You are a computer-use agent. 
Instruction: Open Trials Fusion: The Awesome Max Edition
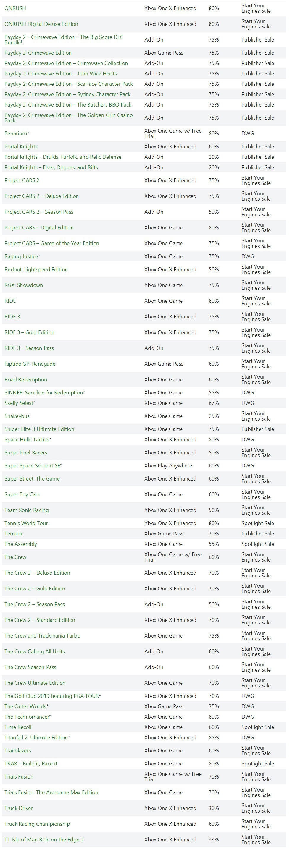pos(51,793)
